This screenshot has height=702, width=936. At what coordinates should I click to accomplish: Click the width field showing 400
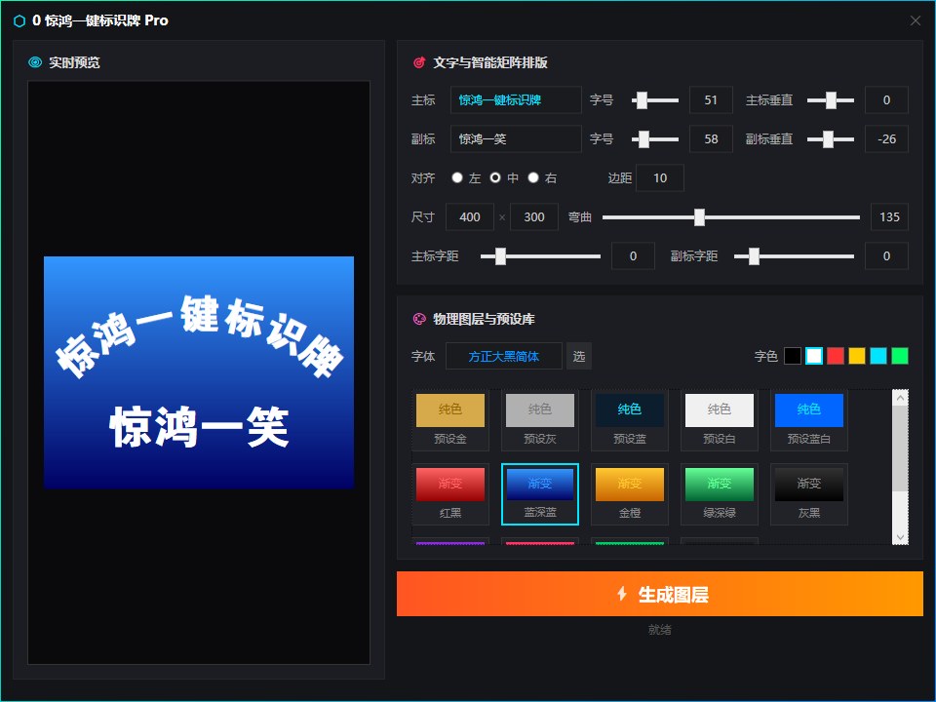(470, 216)
